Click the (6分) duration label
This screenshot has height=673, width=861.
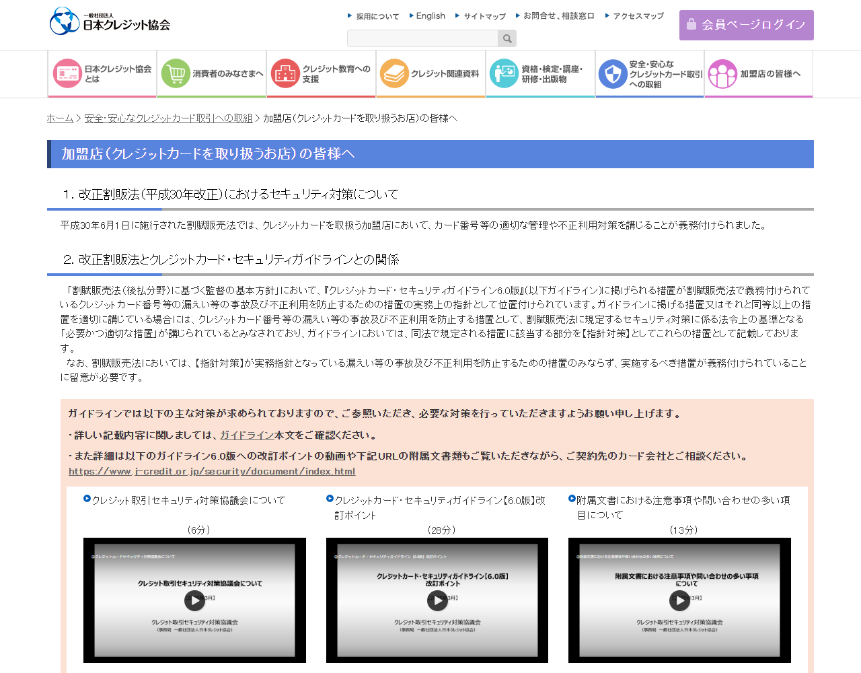click(x=199, y=530)
